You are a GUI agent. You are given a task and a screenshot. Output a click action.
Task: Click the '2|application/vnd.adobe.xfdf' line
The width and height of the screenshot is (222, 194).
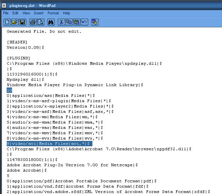click(108, 192)
